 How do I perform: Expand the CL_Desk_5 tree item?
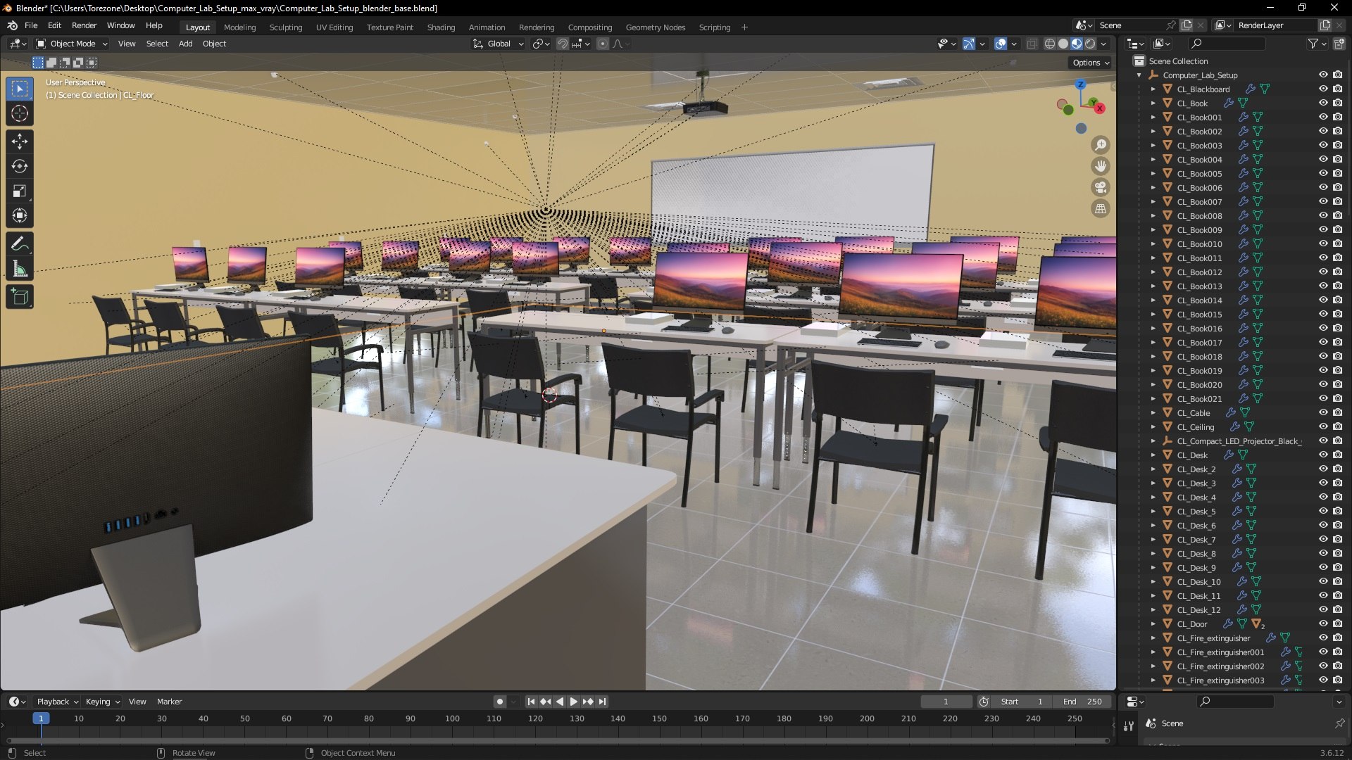1153,512
